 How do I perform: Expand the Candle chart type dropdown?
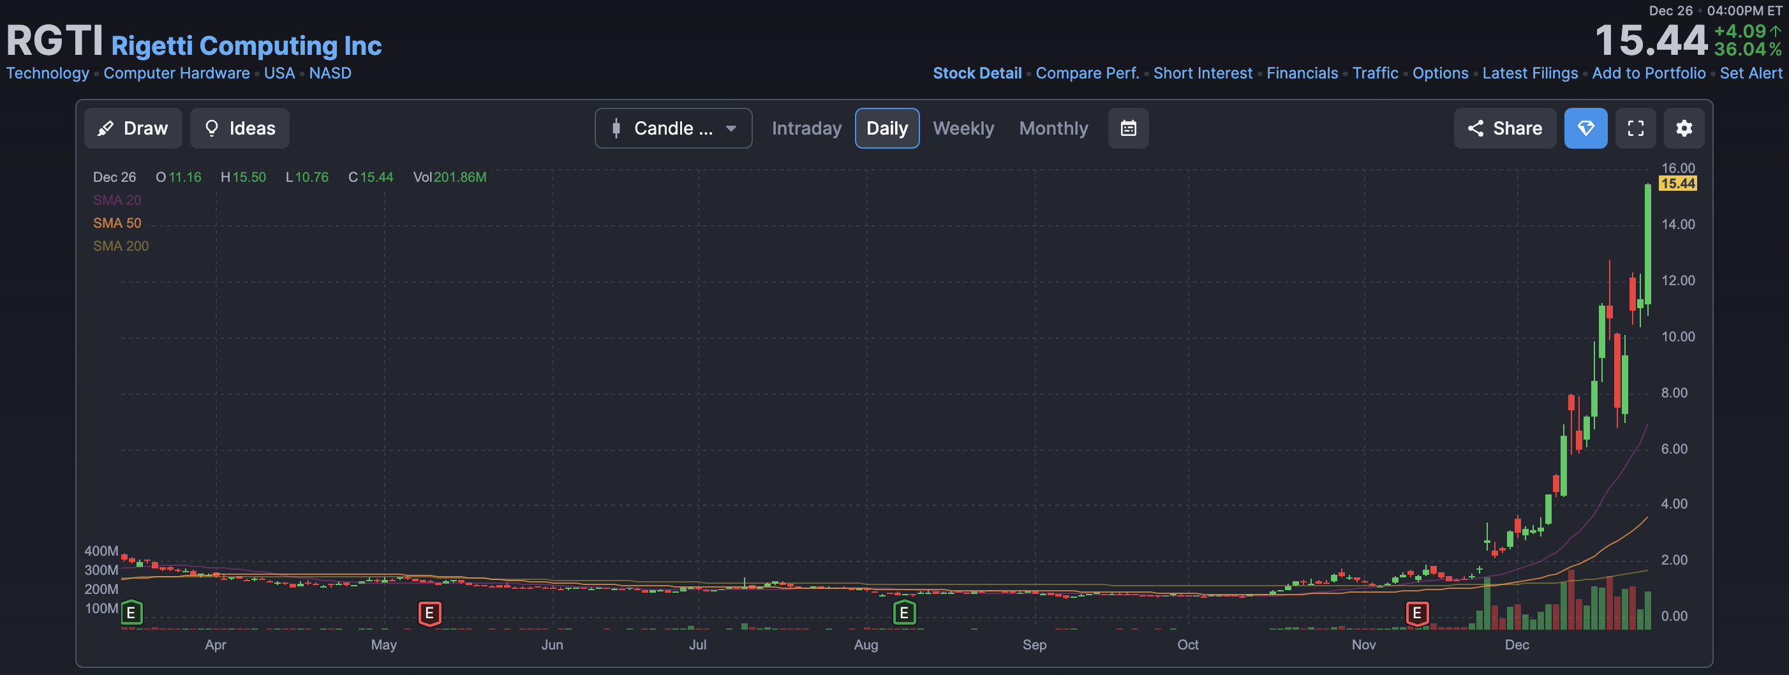click(x=673, y=128)
